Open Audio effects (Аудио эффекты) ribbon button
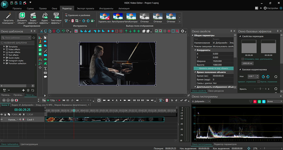The height and width of the screenshot is (150, 283). [x=45, y=18]
